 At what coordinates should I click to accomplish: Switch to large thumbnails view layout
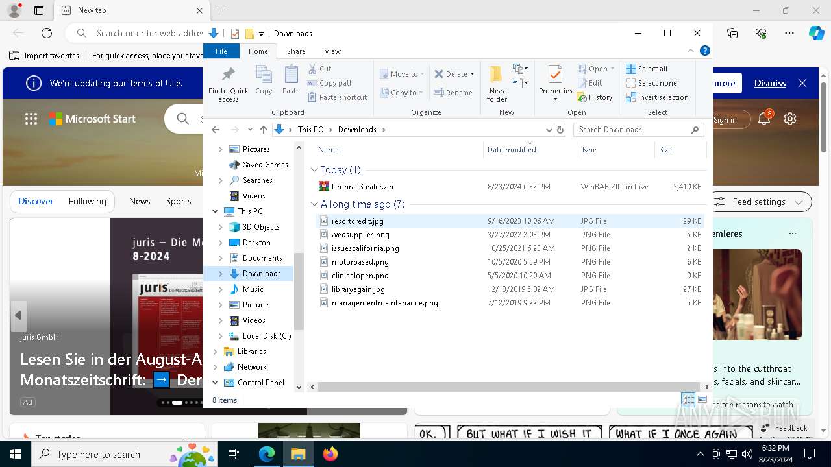coord(702,400)
